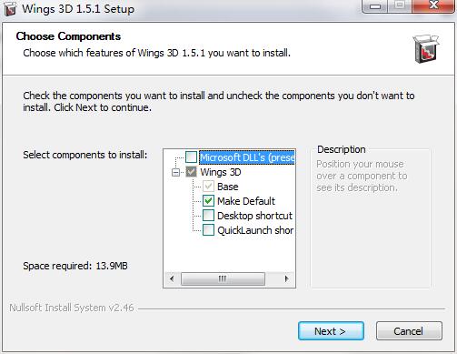Select the Wings 3D tree label
Viewport: 457px width, 354px height.
[221, 172]
